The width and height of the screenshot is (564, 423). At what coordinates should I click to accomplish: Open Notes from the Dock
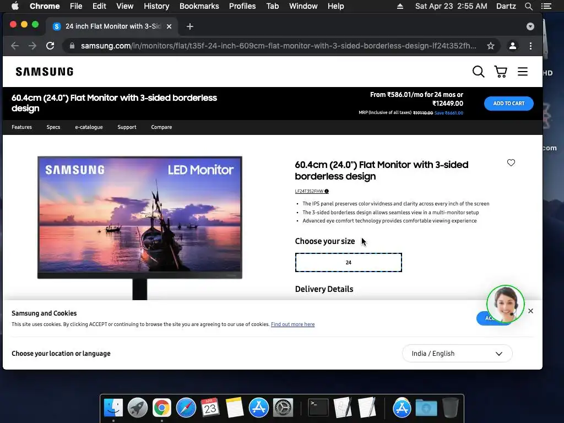click(x=235, y=408)
